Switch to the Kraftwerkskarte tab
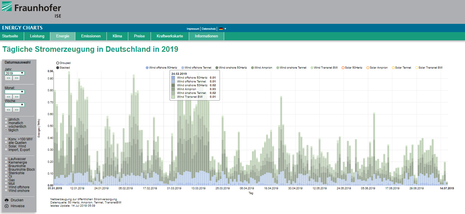 point(170,36)
